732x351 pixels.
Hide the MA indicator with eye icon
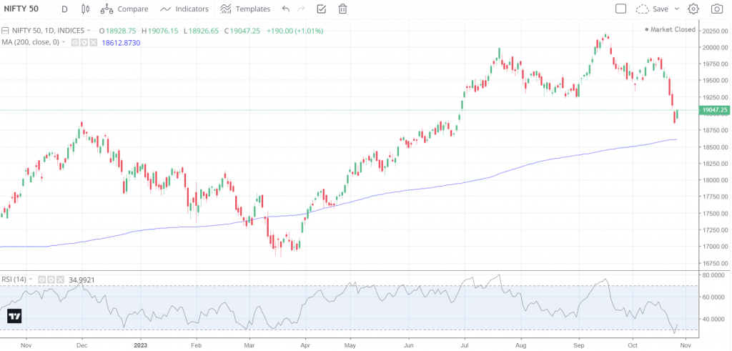(x=74, y=42)
